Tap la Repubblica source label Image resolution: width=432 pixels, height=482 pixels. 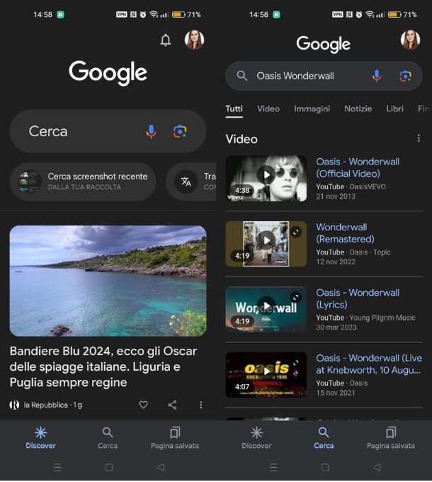click(46, 405)
